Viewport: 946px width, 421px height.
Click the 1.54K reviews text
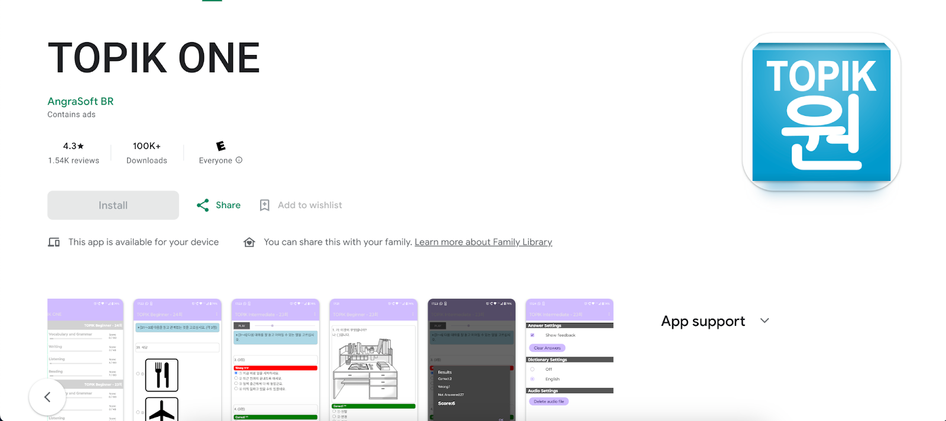[73, 160]
